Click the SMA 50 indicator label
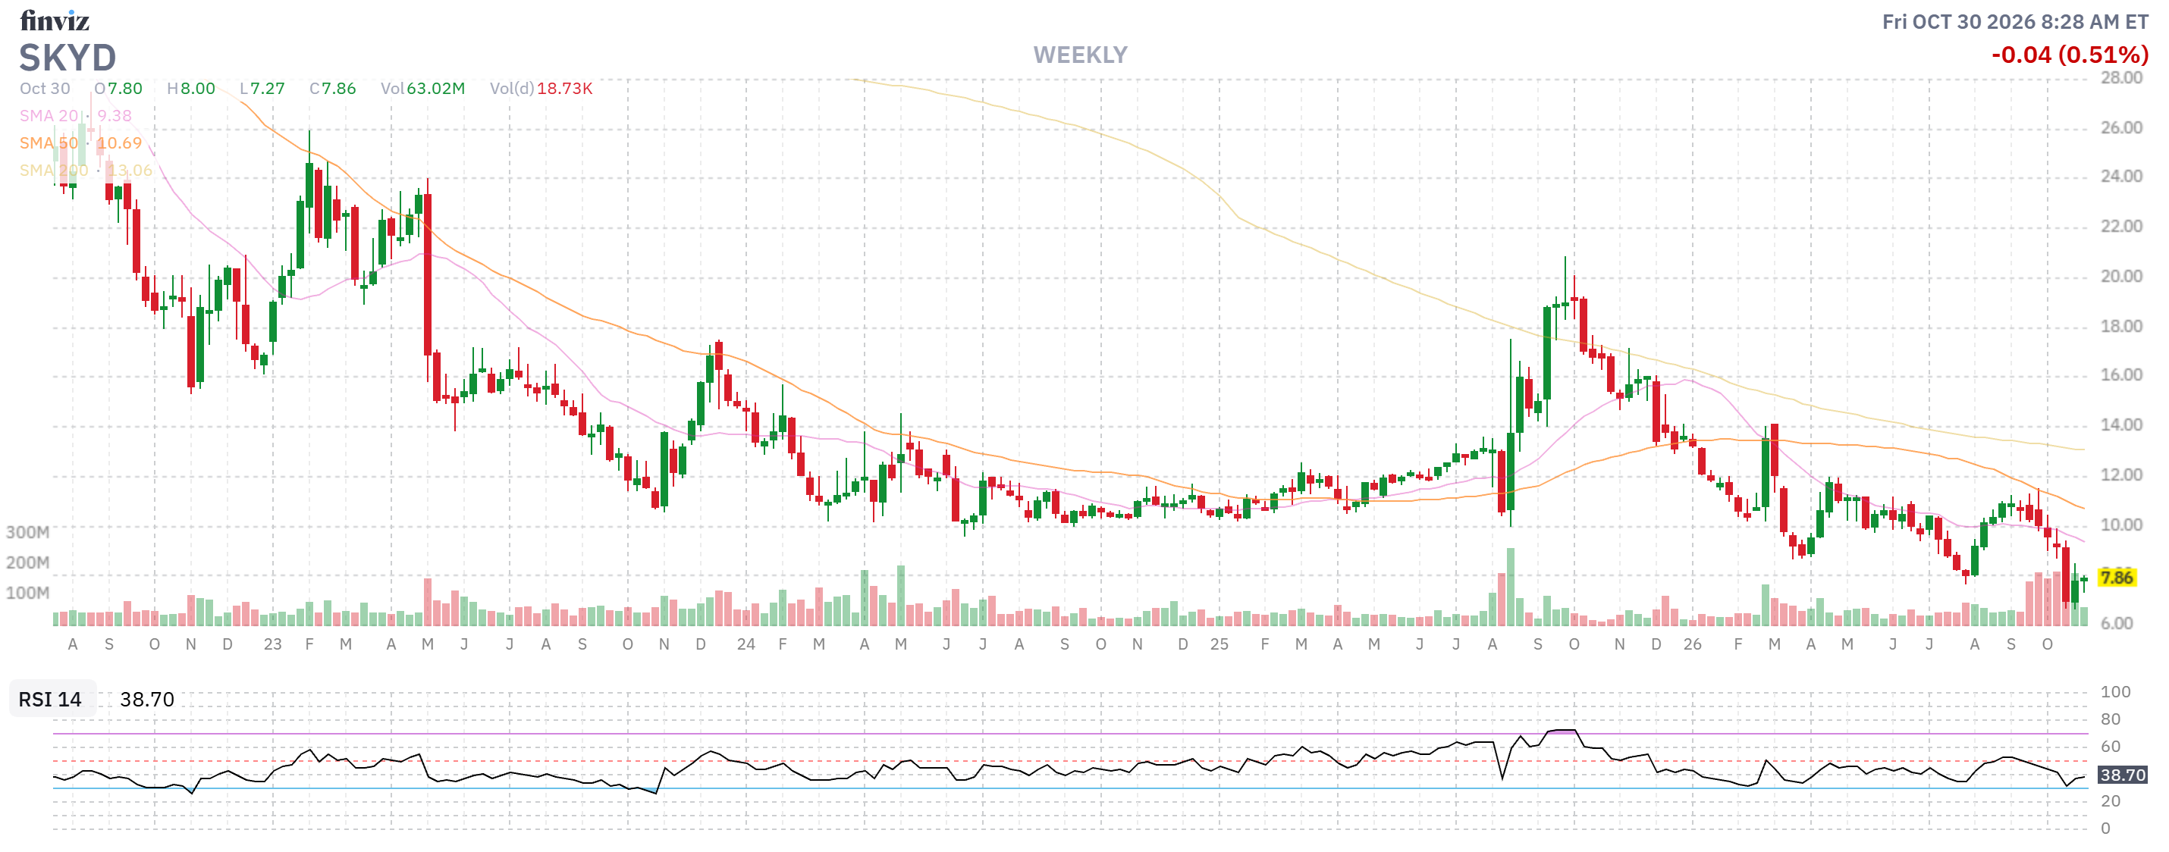Viewport: 2169px width, 852px height. pos(49,143)
